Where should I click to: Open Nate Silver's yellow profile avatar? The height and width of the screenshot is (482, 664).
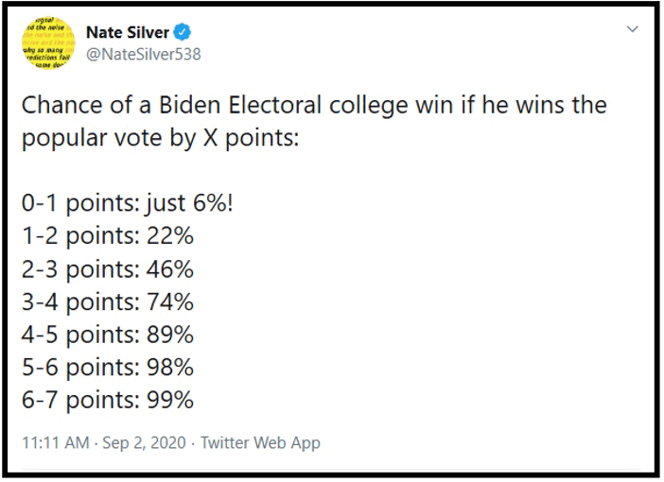48,43
